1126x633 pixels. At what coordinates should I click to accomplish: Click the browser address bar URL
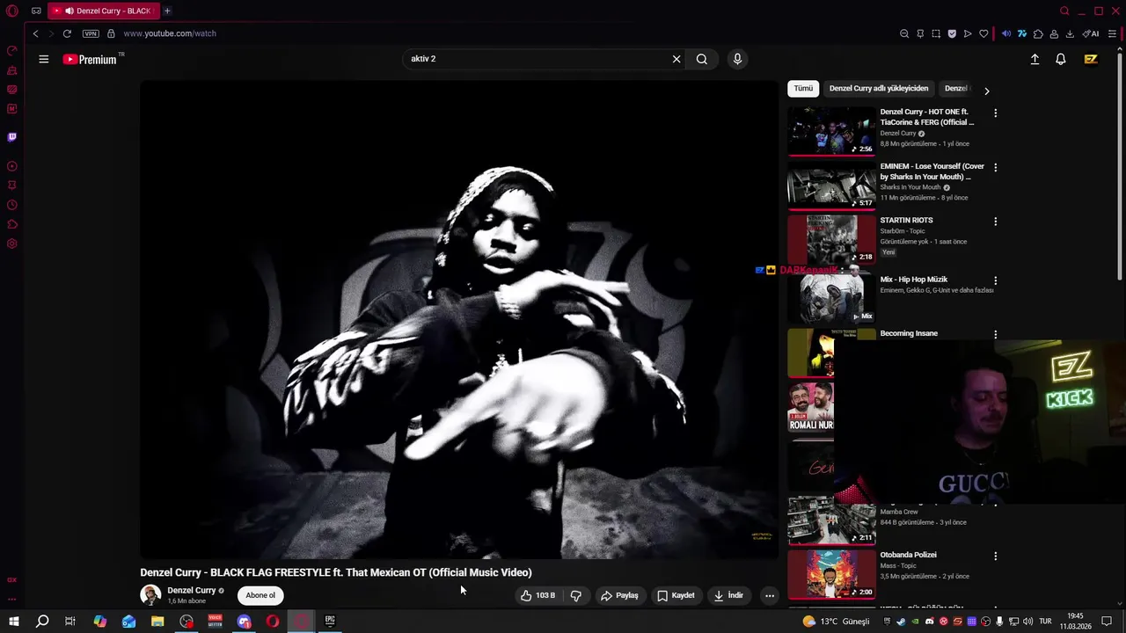[170, 33]
